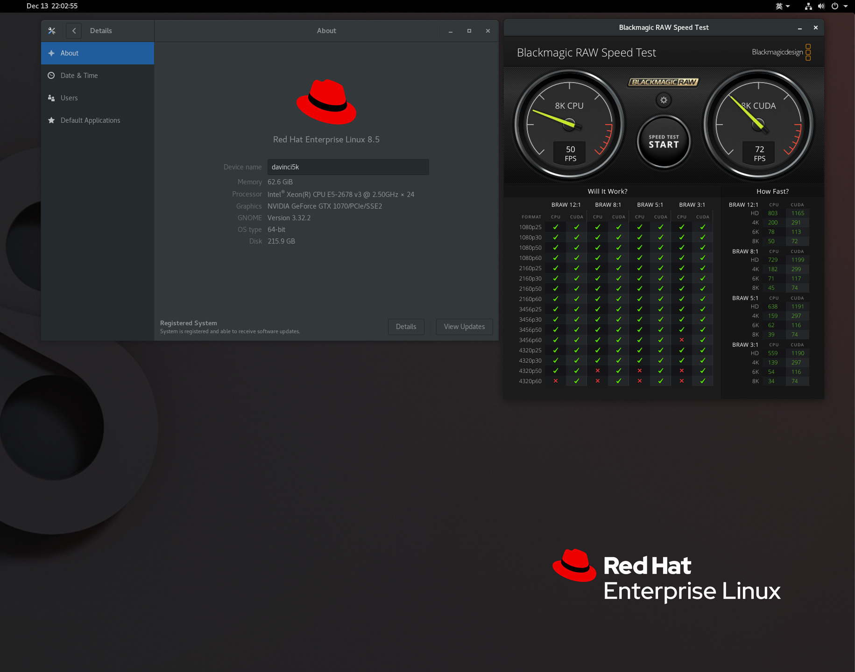This screenshot has width=855, height=672.
Task: Open Date & Time settings panel
Action: 98,76
